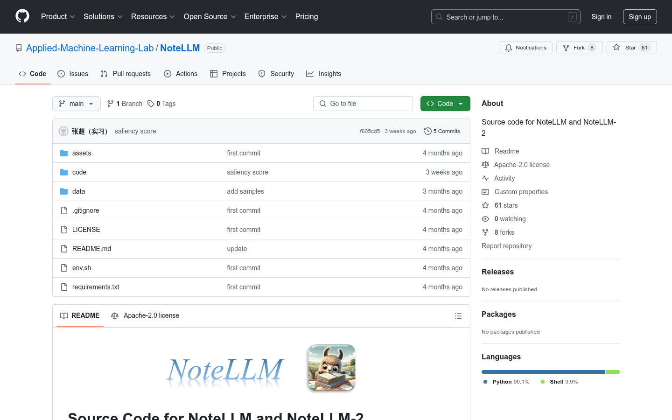Click the Python 90.1% language link
The width and height of the screenshot is (672, 420).
pos(506,382)
